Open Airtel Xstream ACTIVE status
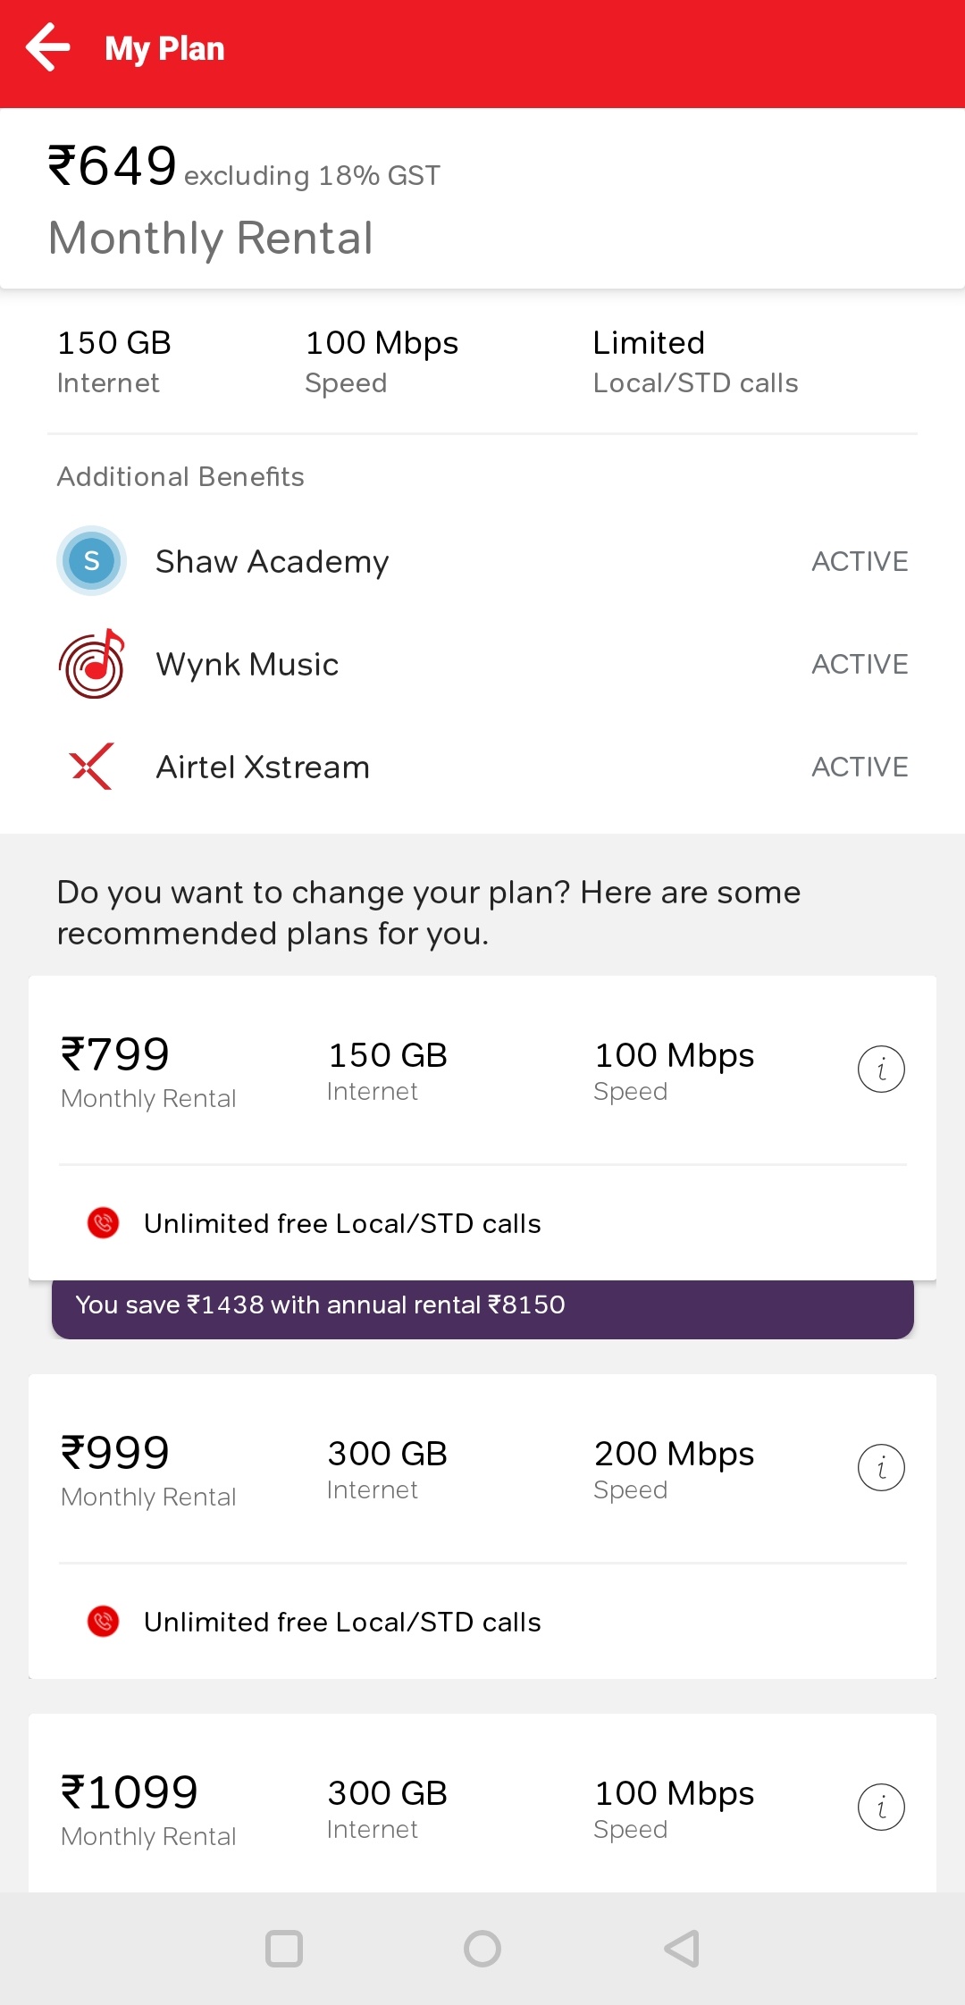Viewport: 965px width, 2005px height. (860, 767)
